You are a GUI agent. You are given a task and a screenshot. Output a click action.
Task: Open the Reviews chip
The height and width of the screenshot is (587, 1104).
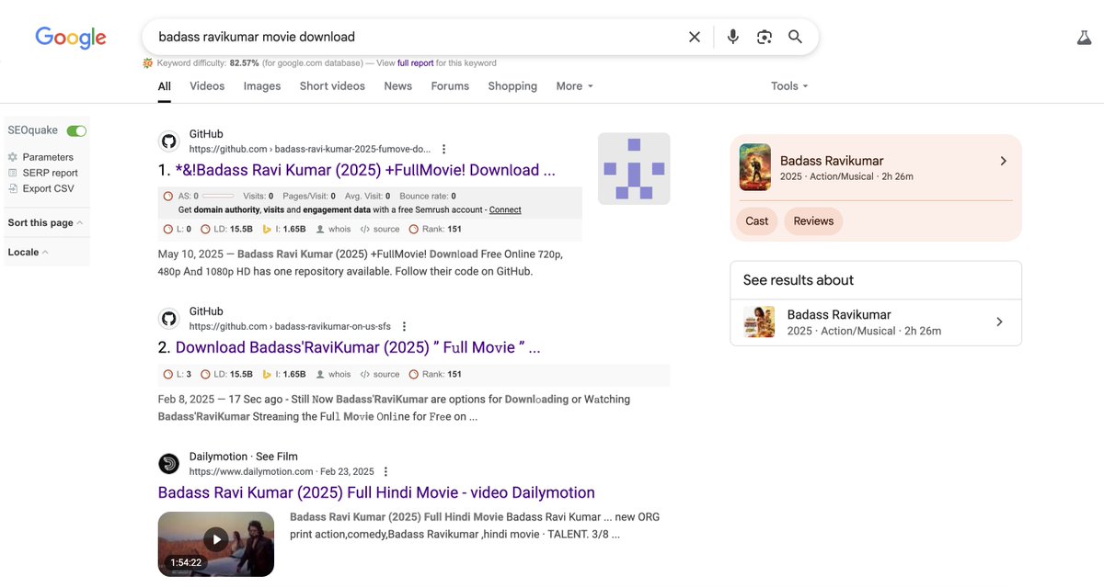(813, 221)
